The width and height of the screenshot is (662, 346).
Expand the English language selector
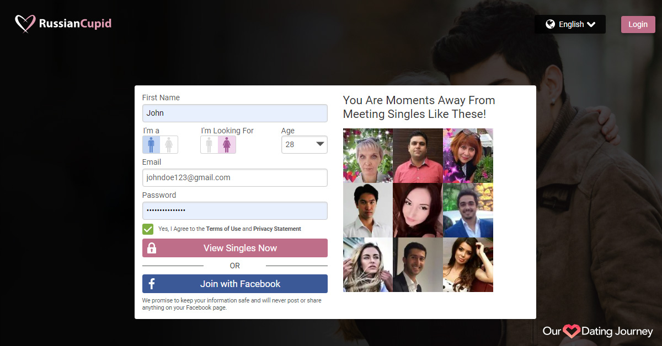click(x=570, y=24)
